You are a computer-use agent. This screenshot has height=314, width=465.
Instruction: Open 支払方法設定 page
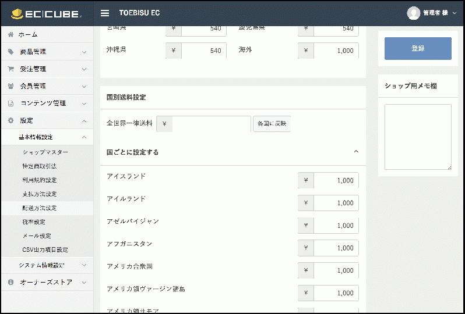coord(40,194)
